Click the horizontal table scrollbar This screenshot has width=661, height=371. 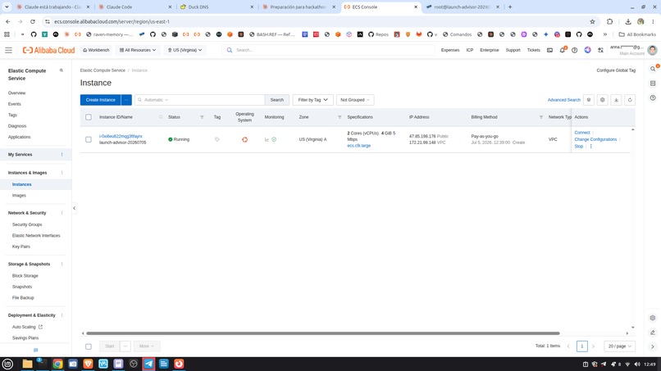click(323, 333)
